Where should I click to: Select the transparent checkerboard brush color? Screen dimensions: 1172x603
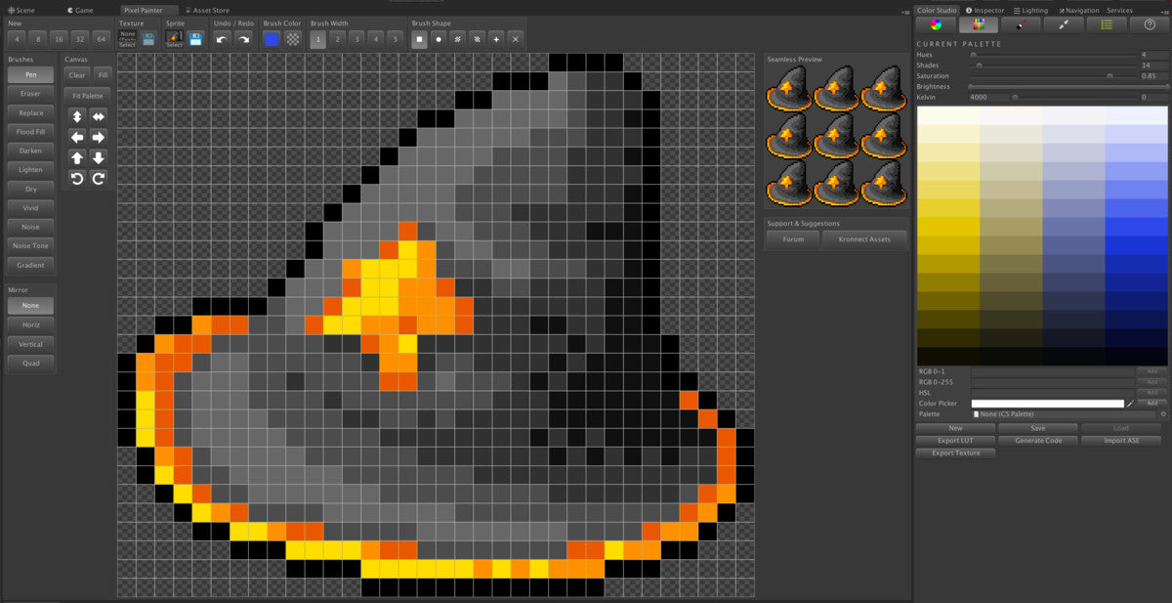coord(292,39)
